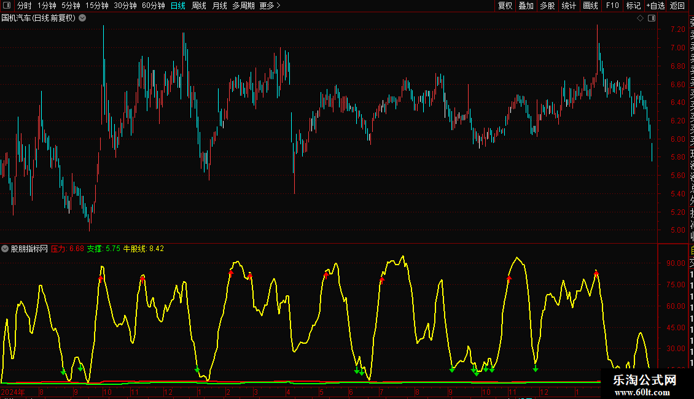Click the 标记 mark button
Screen dimensions: 694x399
[633, 6]
